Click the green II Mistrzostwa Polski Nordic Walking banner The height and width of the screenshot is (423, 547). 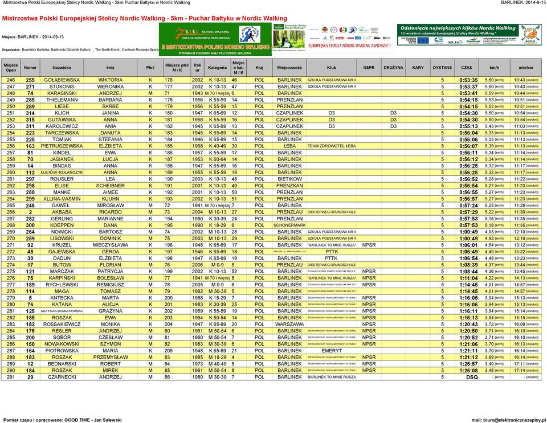pyautogui.click(x=215, y=39)
